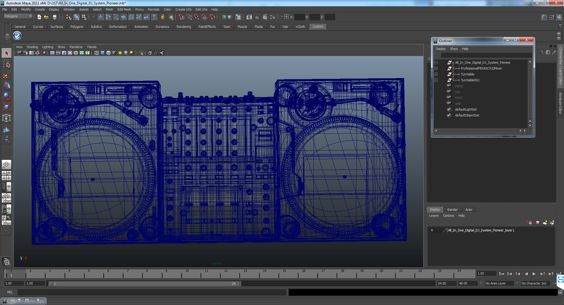
Task: Click create new layer icon in Layer Editor
Action: point(545,223)
